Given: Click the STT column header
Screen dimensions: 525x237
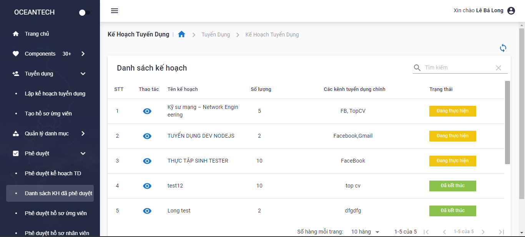Looking at the screenshot, I should (119, 89).
